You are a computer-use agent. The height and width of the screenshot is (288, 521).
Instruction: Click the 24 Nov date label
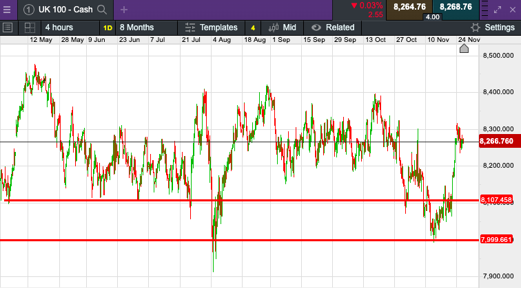click(x=469, y=40)
